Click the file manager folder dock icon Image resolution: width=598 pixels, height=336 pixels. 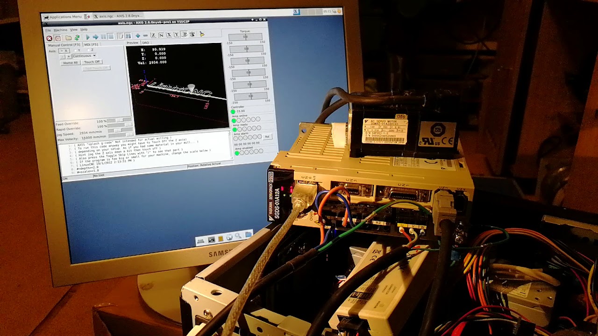tap(249, 235)
